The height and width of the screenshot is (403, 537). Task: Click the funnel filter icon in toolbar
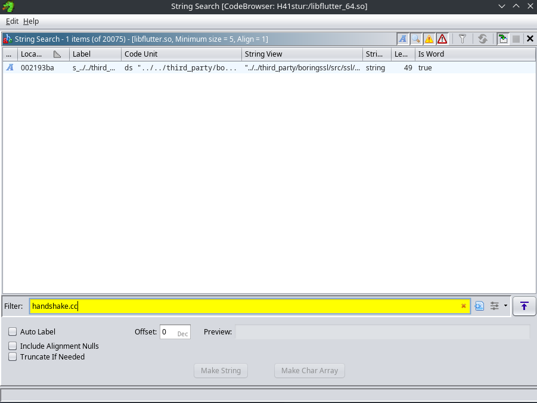coord(462,39)
